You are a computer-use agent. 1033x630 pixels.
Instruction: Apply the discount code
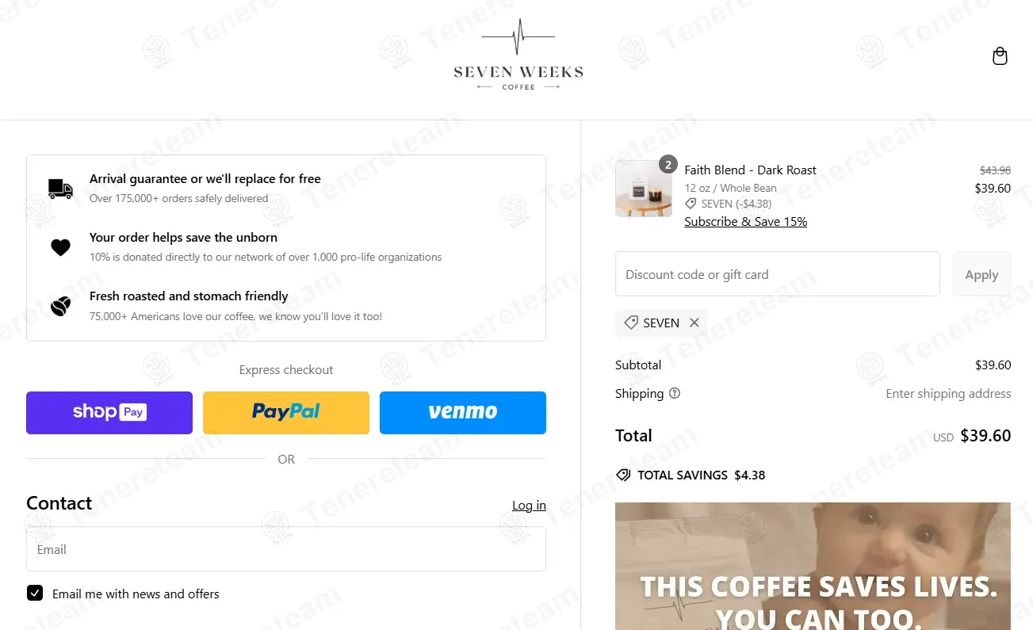981,274
